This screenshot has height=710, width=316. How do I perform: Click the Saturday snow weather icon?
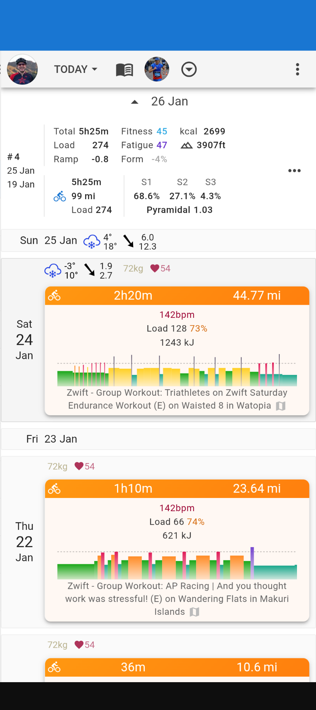[53, 271]
